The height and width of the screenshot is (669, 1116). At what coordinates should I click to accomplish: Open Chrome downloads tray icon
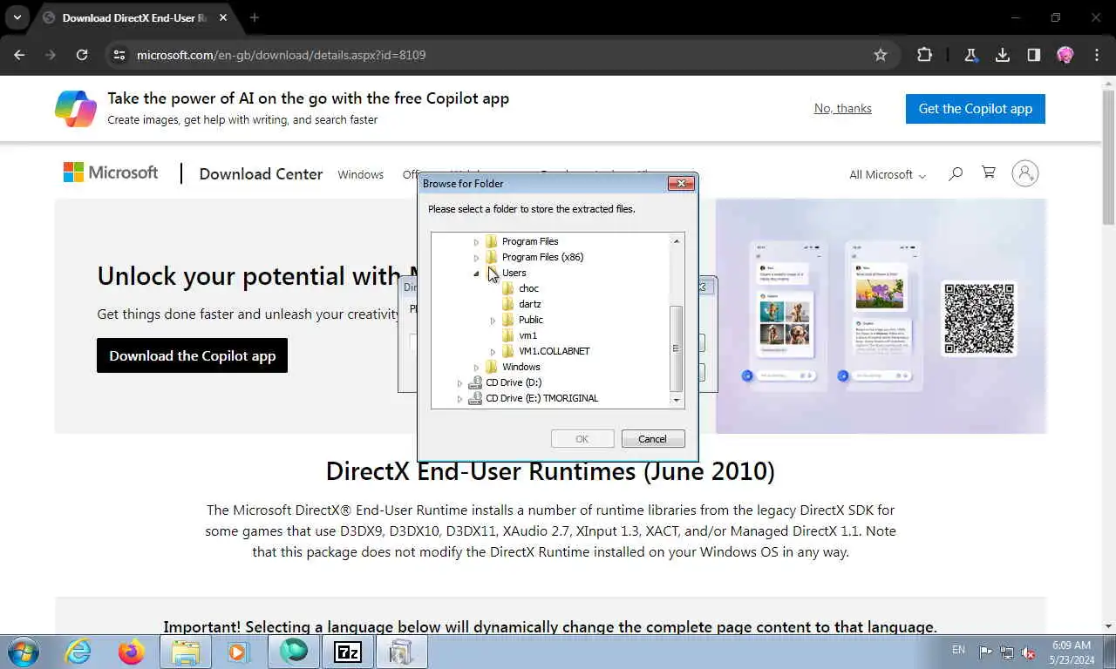(x=1002, y=55)
